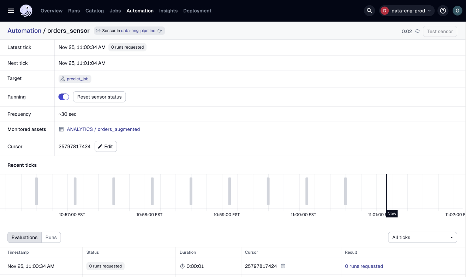The width and height of the screenshot is (466, 277).
Task: Open the G user avatar menu
Action: tap(458, 11)
